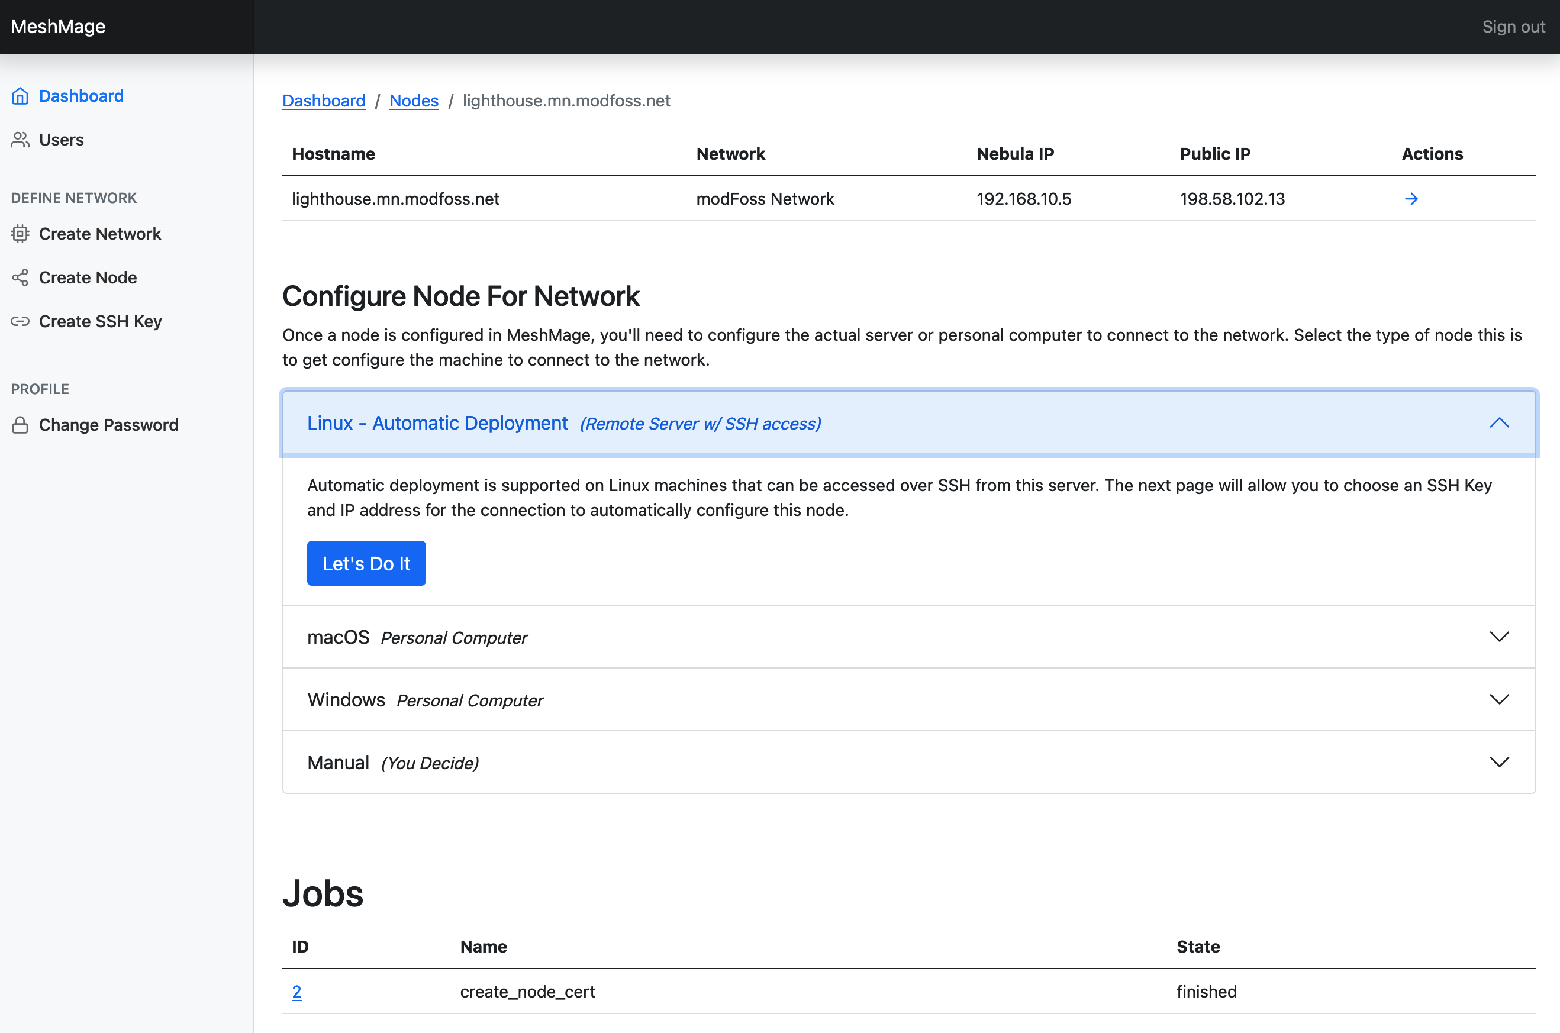The height and width of the screenshot is (1033, 1560).
Task: Click the Dashboard home icon in sidebar
Action: pyautogui.click(x=20, y=96)
